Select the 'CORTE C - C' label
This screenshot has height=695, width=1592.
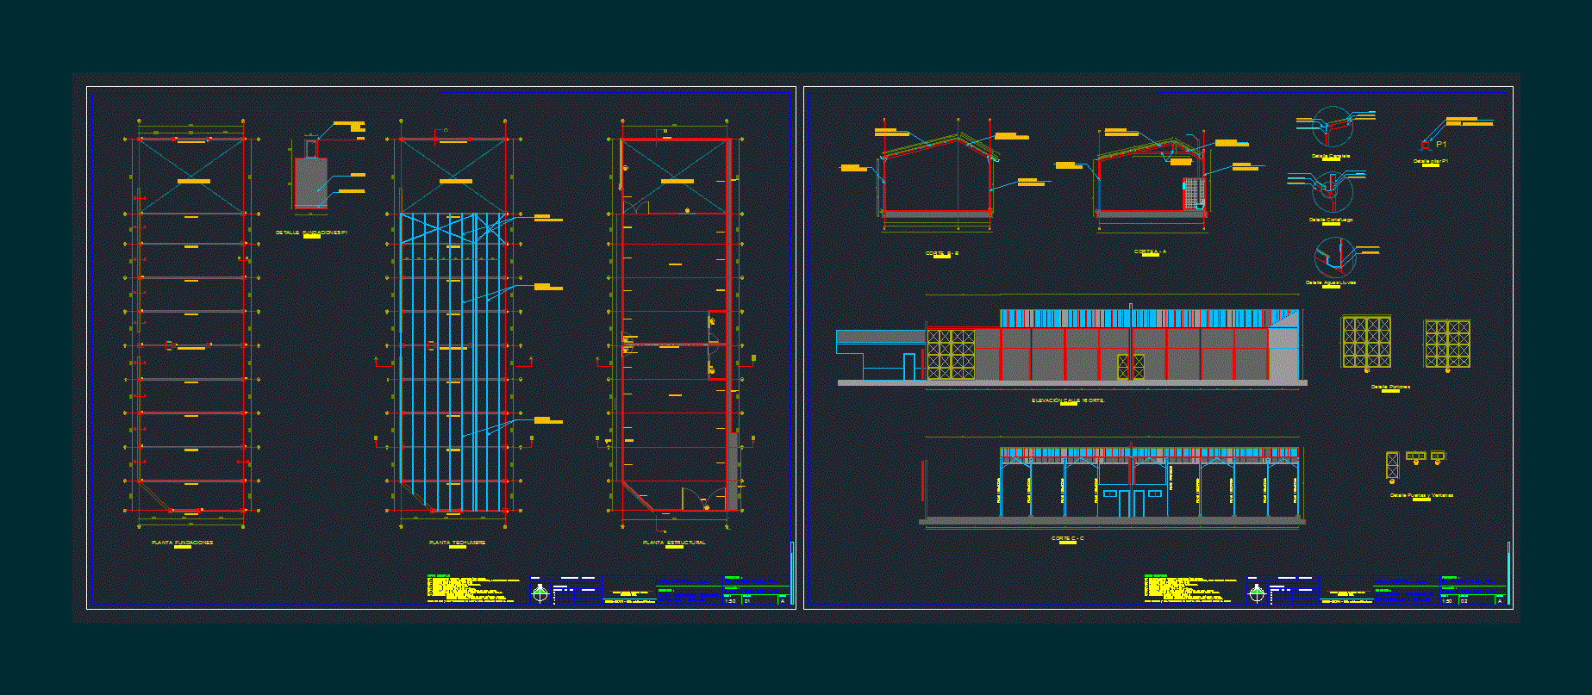pyautogui.click(x=1067, y=538)
